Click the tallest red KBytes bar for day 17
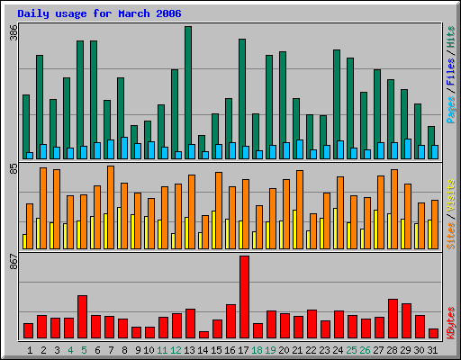The width and height of the screenshot is (461, 360). (244, 297)
